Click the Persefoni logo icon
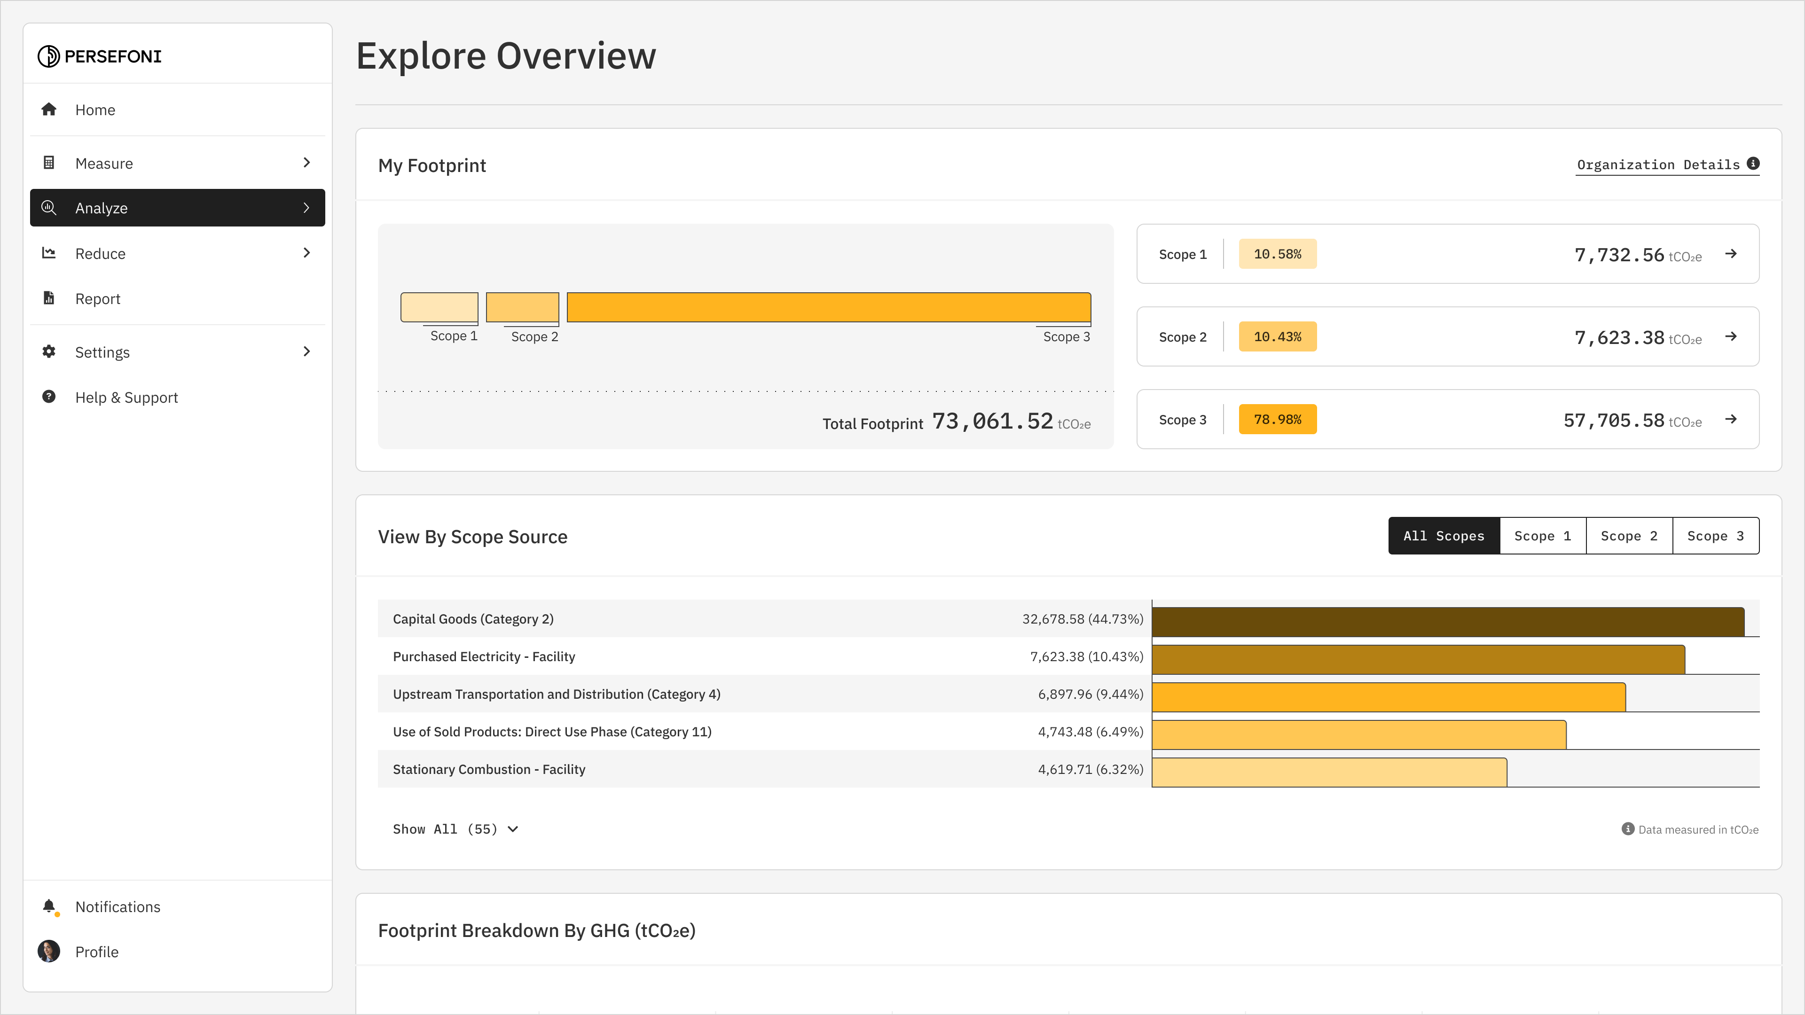 coord(48,56)
